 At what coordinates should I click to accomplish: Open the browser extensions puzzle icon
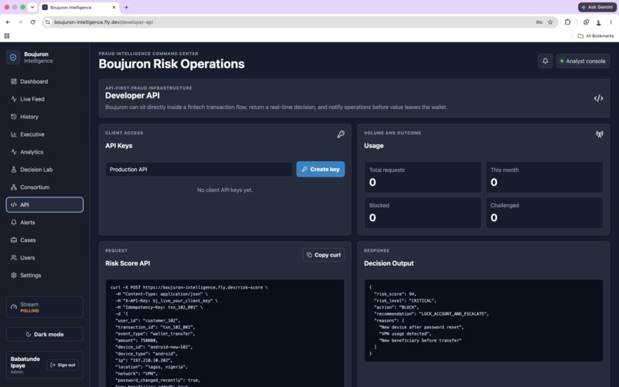(568, 22)
